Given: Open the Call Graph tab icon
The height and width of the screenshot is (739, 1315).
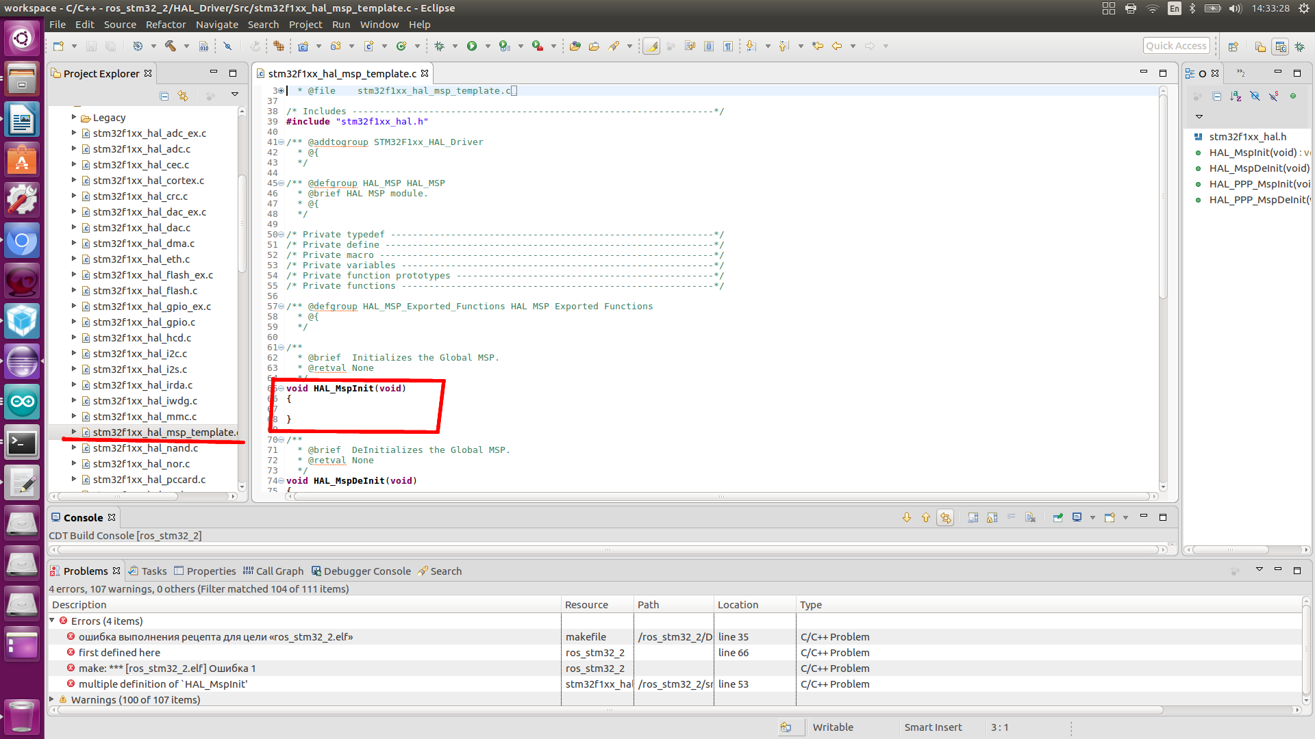Looking at the screenshot, I should (x=247, y=571).
